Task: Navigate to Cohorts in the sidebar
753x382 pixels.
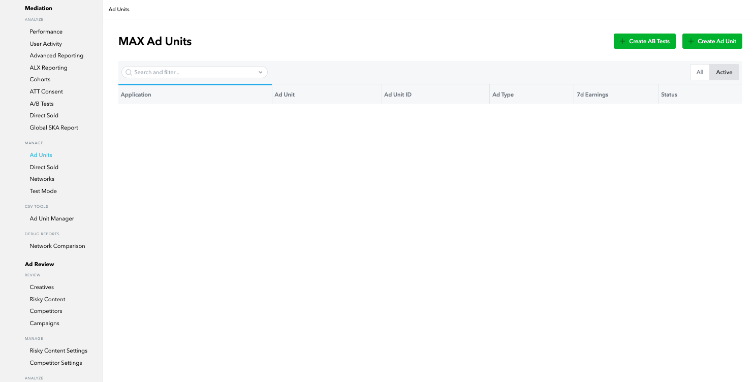Action: tap(41, 79)
